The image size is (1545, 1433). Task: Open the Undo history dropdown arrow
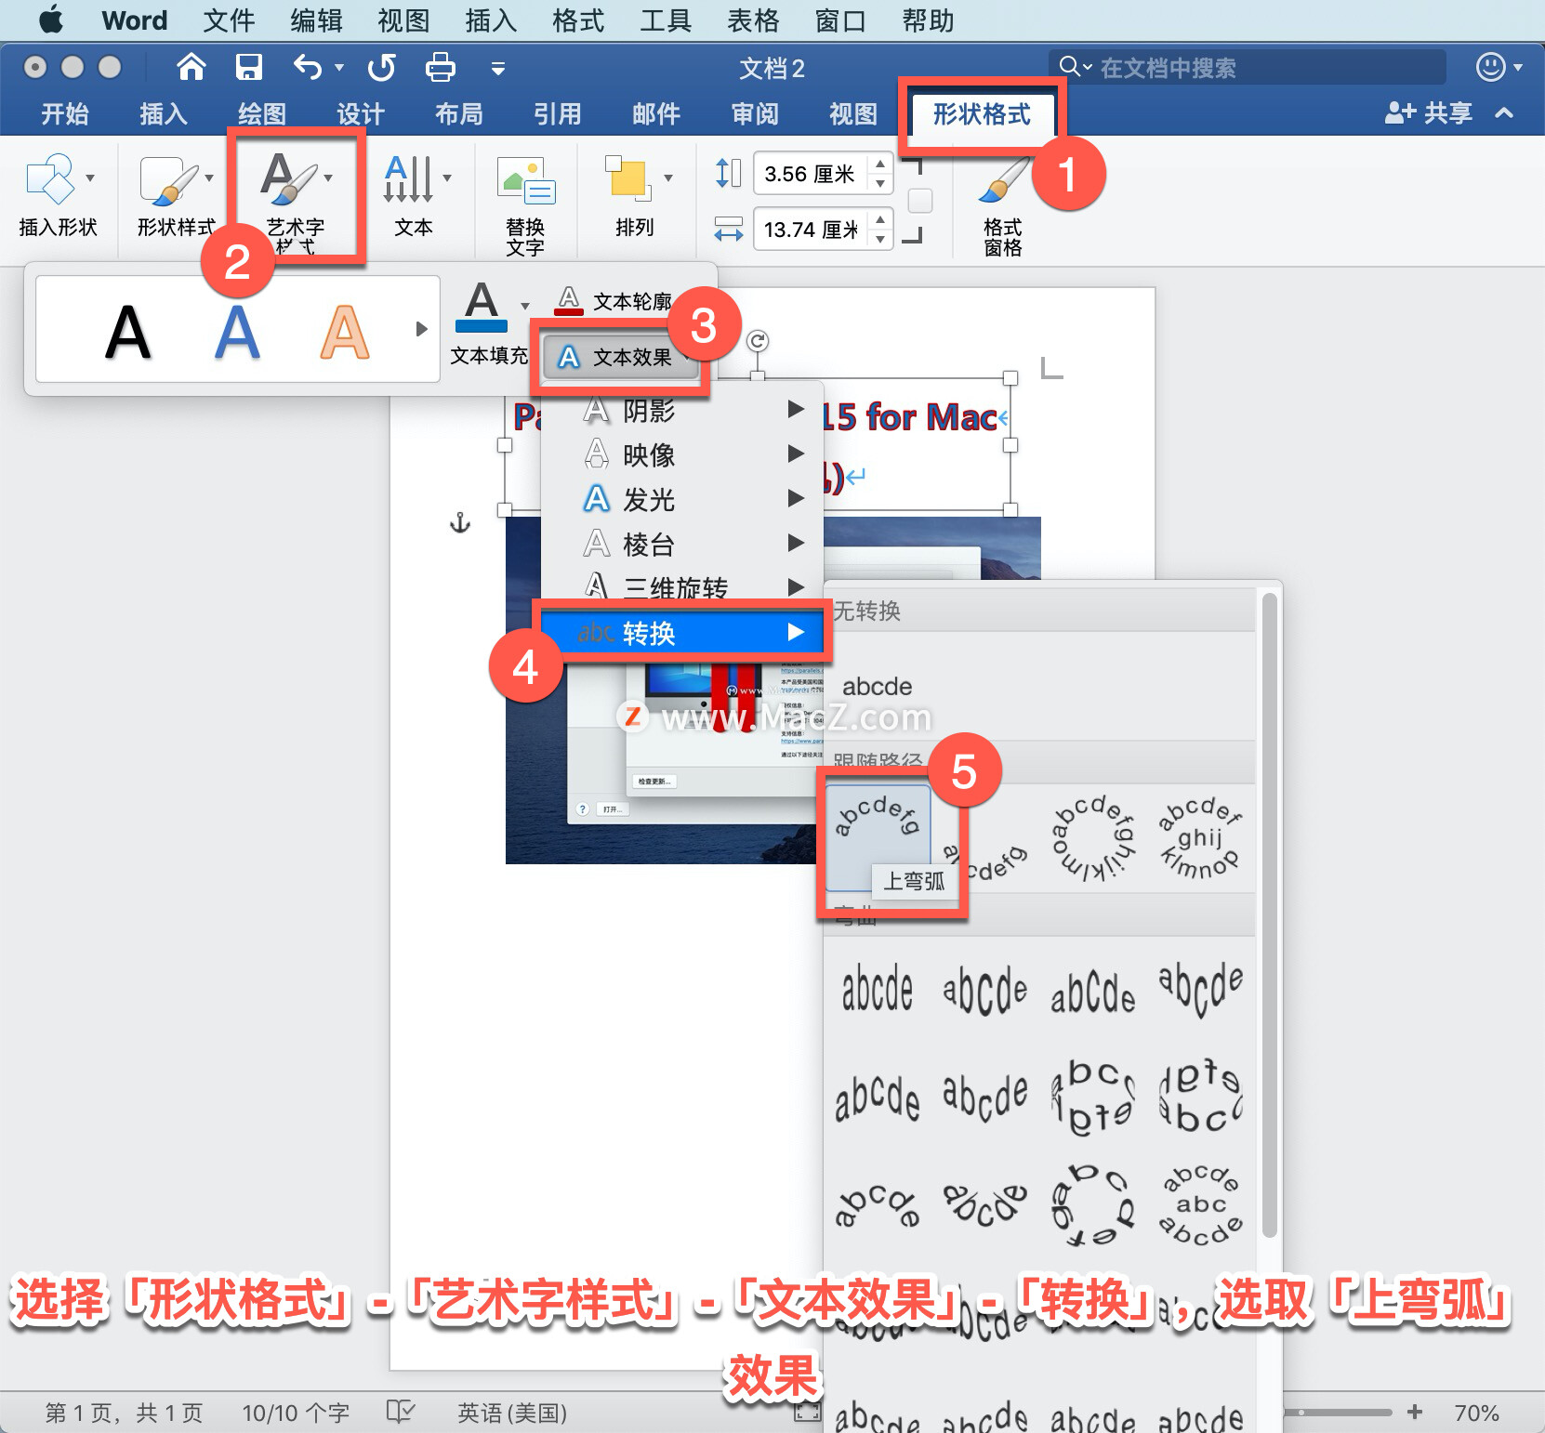click(x=338, y=68)
